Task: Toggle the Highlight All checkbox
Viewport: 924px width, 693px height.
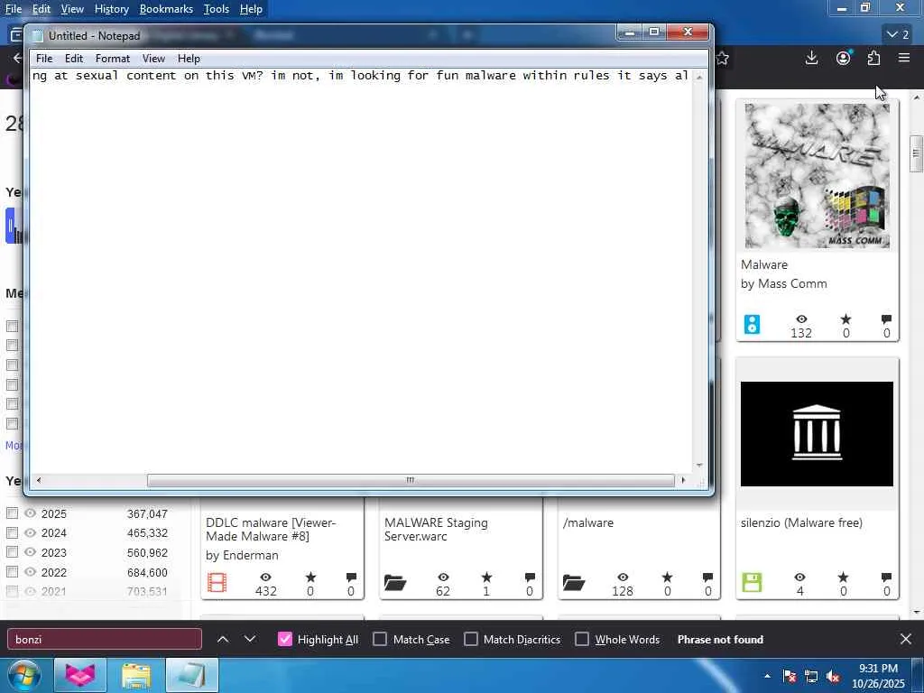Action: 284,639
